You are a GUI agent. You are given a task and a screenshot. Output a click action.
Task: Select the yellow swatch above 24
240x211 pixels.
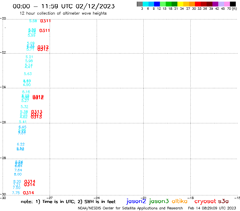pos(180,4)
